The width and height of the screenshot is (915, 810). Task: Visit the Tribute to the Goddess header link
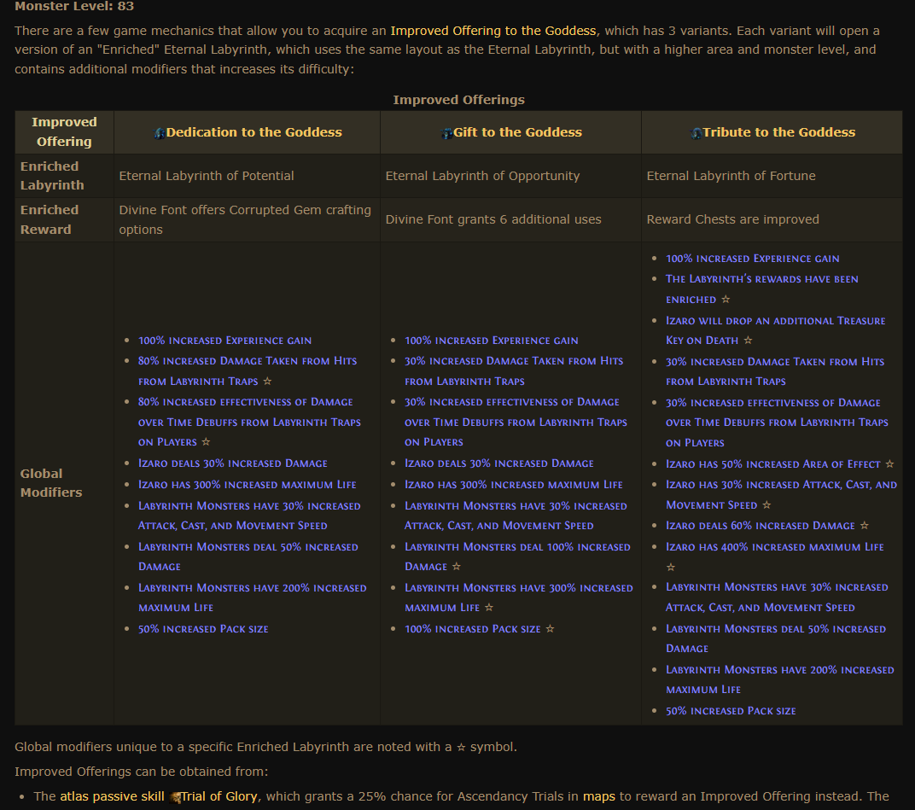pyautogui.click(x=779, y=132)
